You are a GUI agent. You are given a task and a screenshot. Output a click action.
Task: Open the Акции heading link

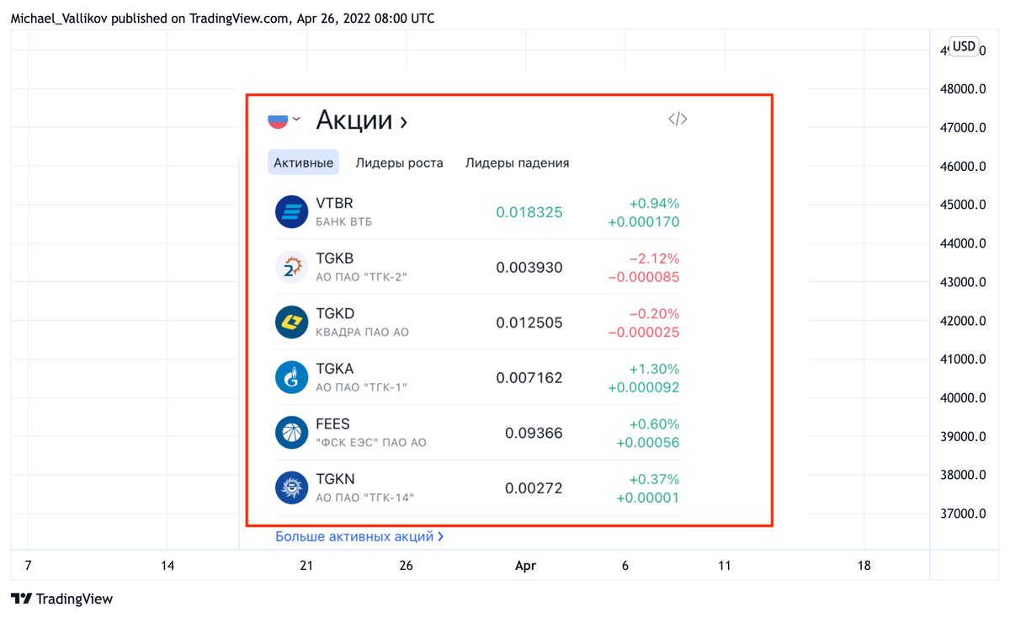click(x=362, y=120)
